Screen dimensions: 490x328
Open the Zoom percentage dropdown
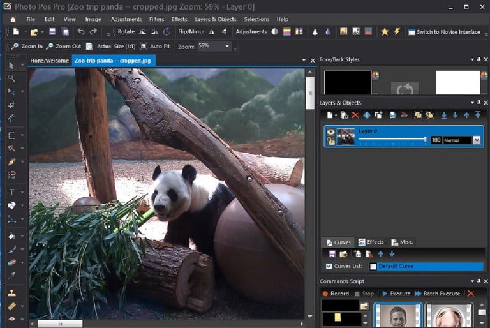click(x=228, y=47)
